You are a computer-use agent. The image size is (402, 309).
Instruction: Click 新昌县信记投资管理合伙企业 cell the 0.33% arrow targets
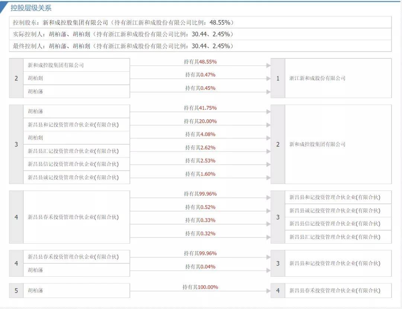[338, 224]
